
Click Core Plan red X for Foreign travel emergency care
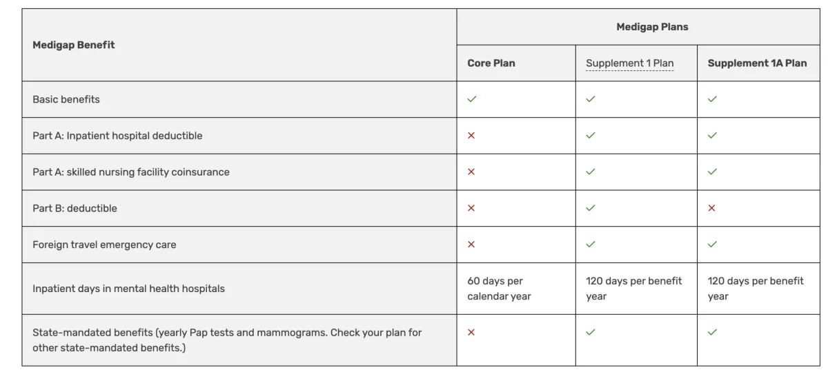(471, 245)
